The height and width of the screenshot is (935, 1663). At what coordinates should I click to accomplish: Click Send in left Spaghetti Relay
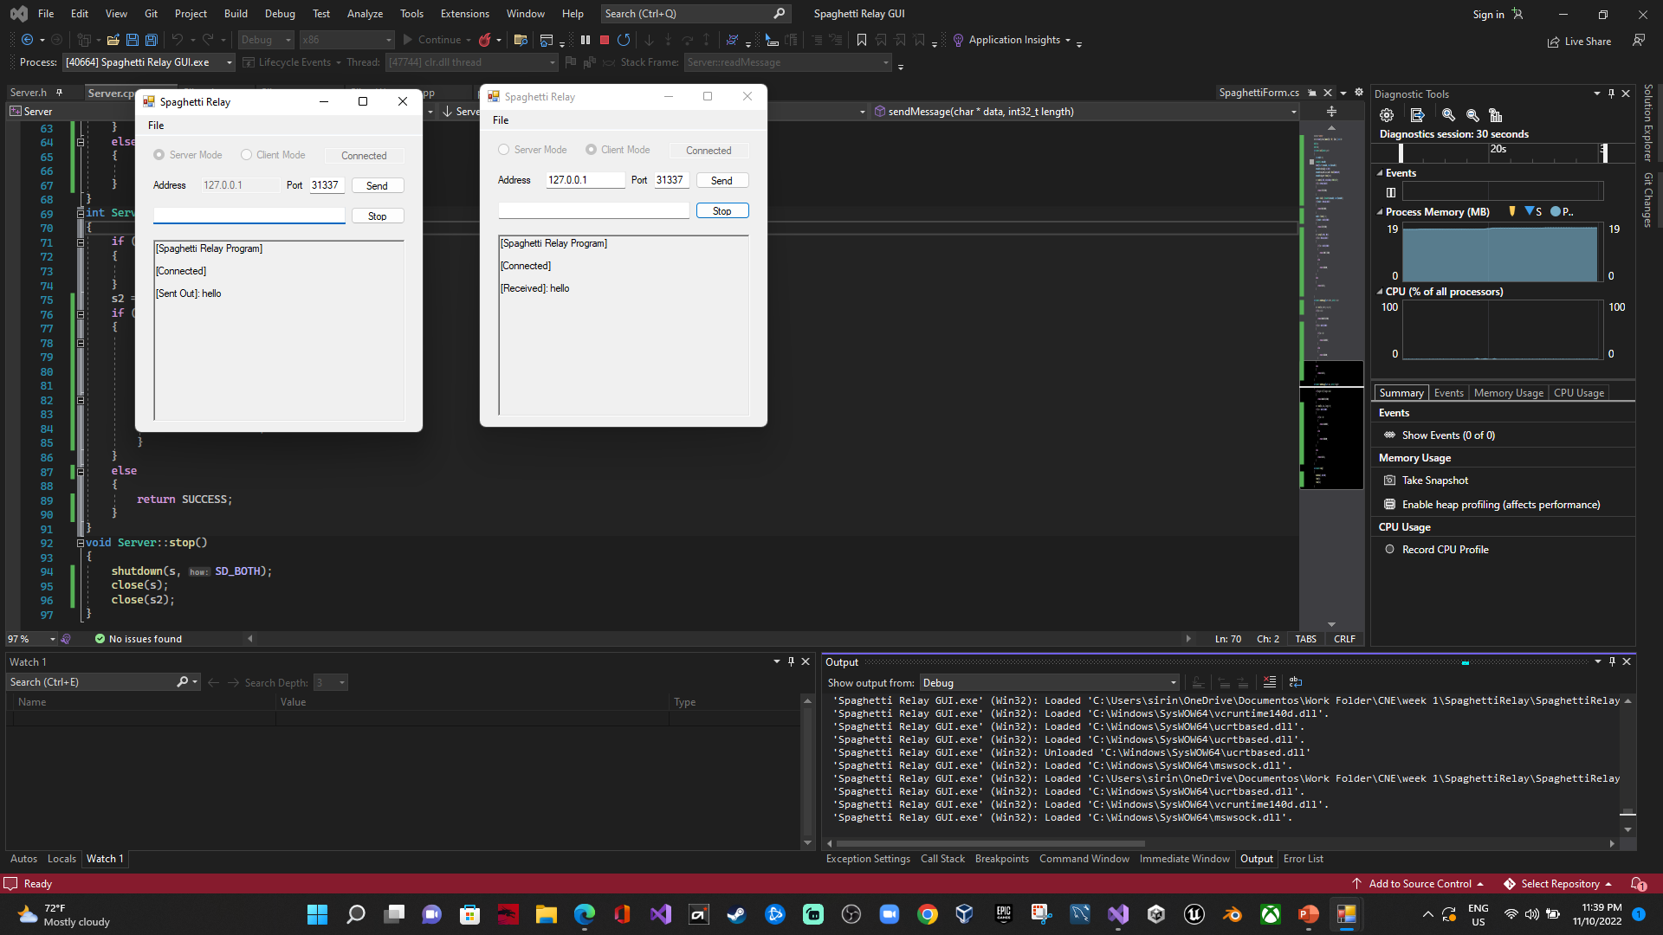pyautogui.click(x=378, y=185)
